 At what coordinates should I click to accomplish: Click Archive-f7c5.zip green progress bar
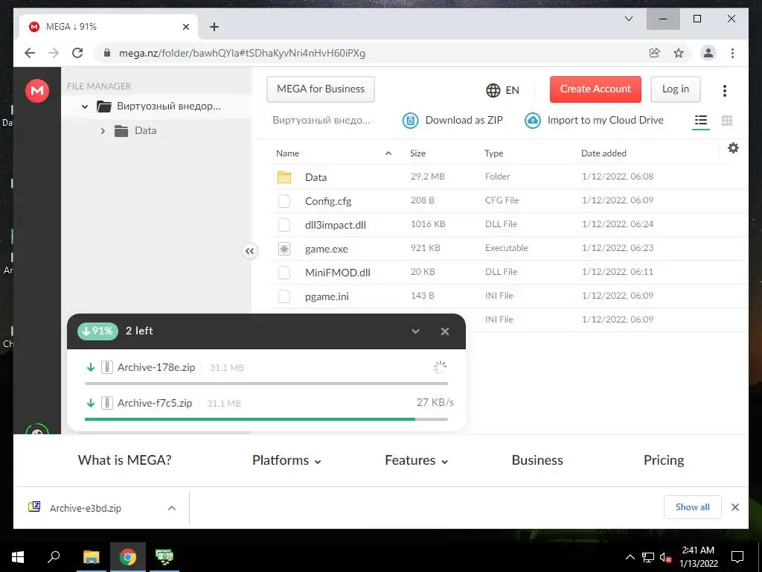click(266, 419)
